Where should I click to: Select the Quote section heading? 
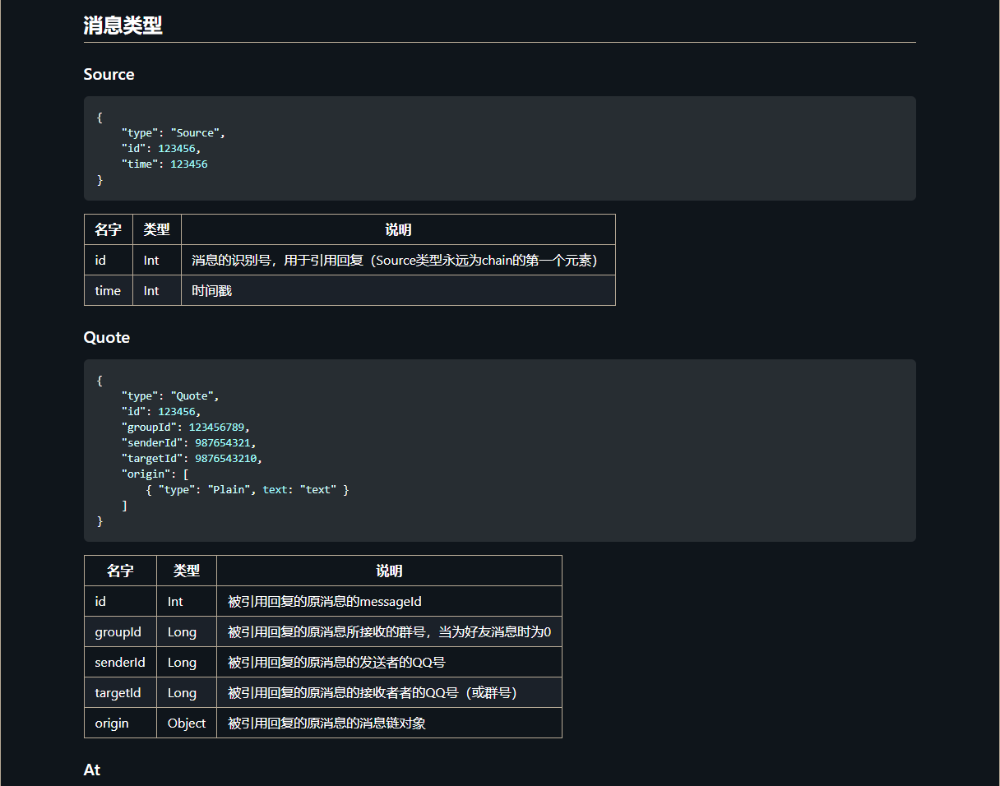[x=106, y=337]
